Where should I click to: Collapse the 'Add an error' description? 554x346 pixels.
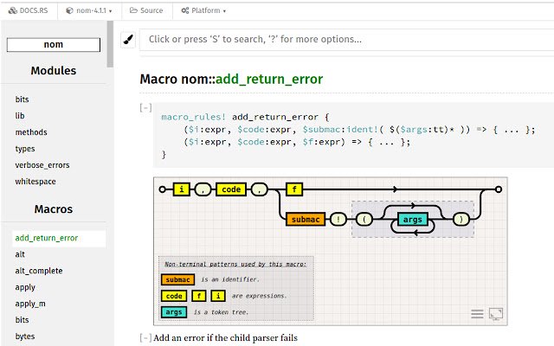(145, 336)
